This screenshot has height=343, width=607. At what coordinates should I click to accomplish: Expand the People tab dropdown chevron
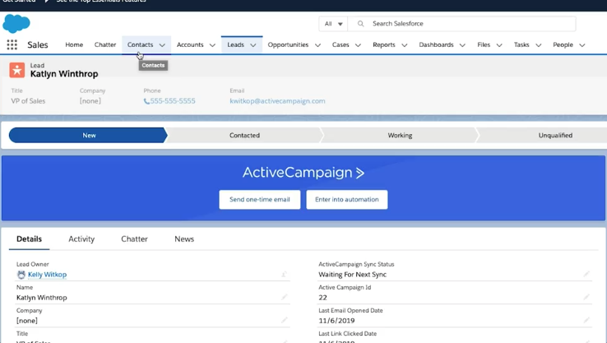pos(582,45)
